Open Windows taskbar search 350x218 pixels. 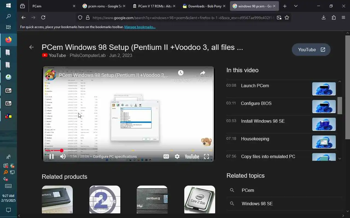8,17
